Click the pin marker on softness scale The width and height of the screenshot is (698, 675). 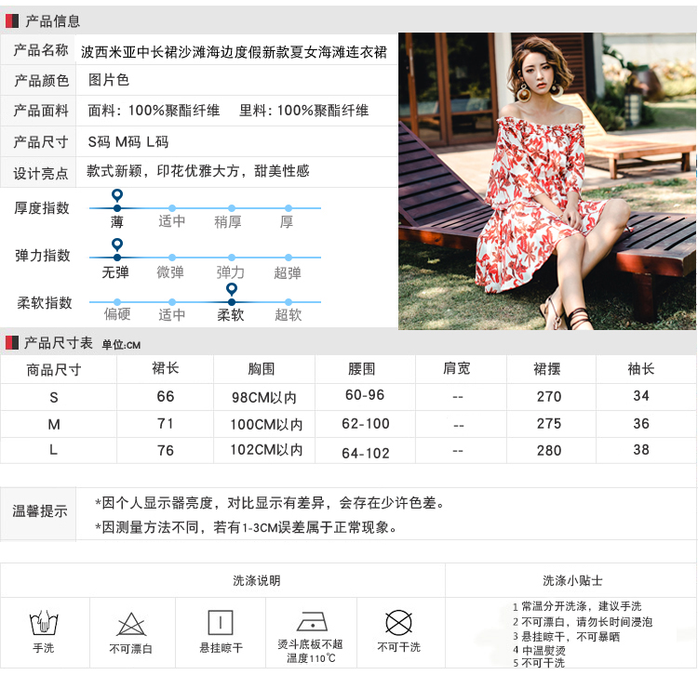coord(231,291)
